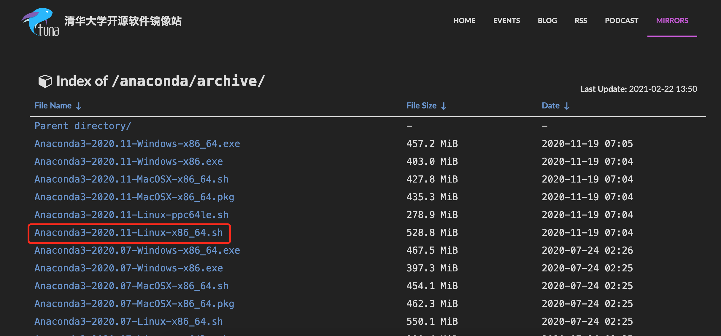Open the Parent directory link
The width and height of the screenshot is (721, 336).
click(83, 126)
